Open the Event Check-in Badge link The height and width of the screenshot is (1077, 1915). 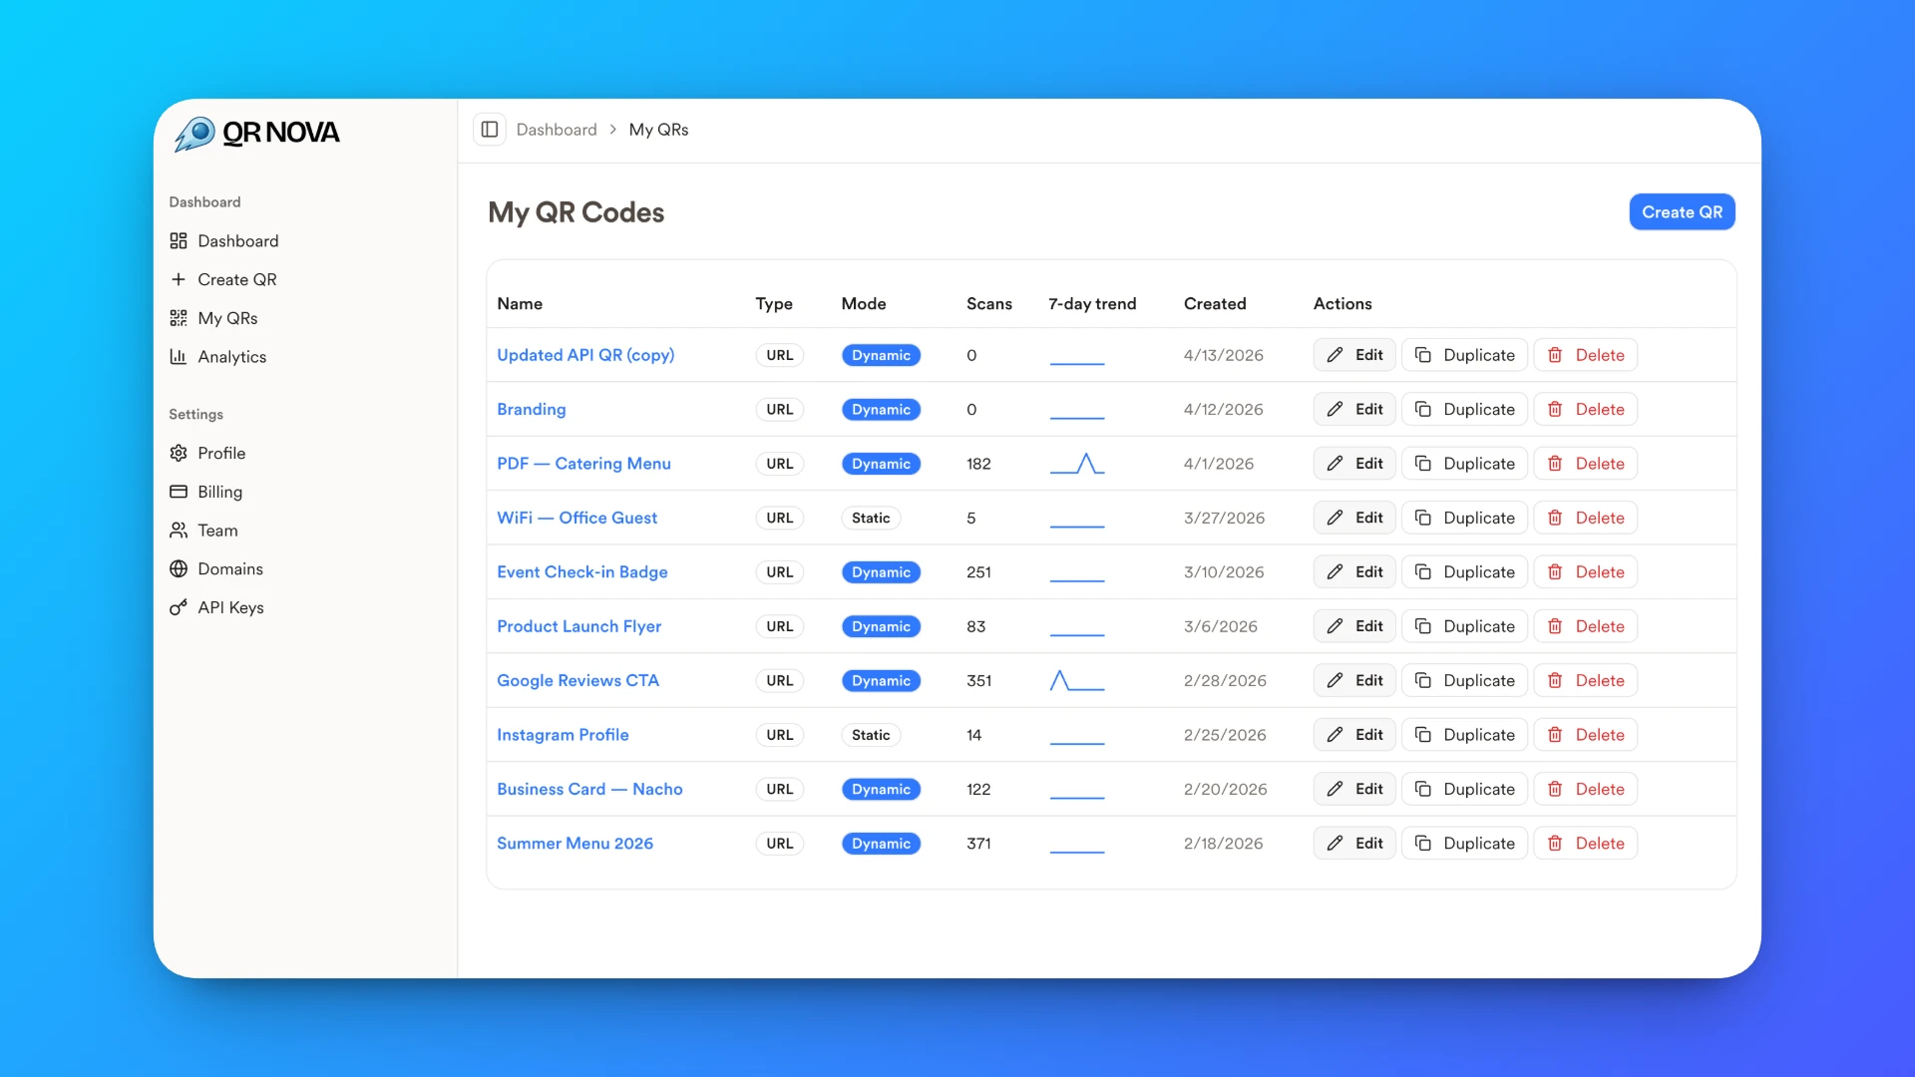pyautogui.click(x=581, y=572)
